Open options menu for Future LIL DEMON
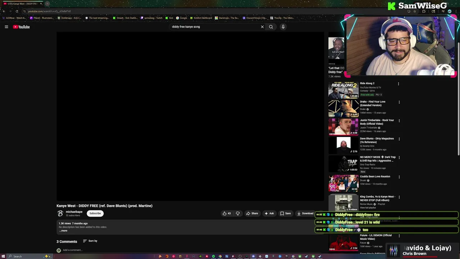Screen dimensions: 460x259 coord(399,236)
